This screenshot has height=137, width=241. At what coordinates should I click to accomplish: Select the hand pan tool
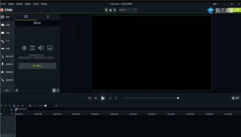point(110,10)
